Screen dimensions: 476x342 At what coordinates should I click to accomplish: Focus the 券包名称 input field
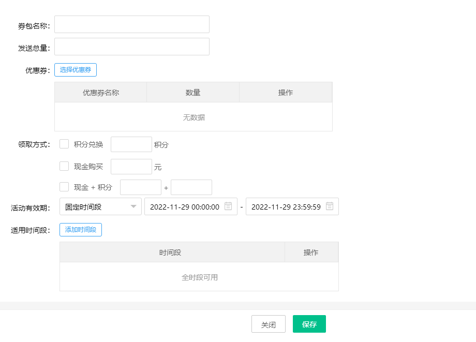click(x=131, y=24)
